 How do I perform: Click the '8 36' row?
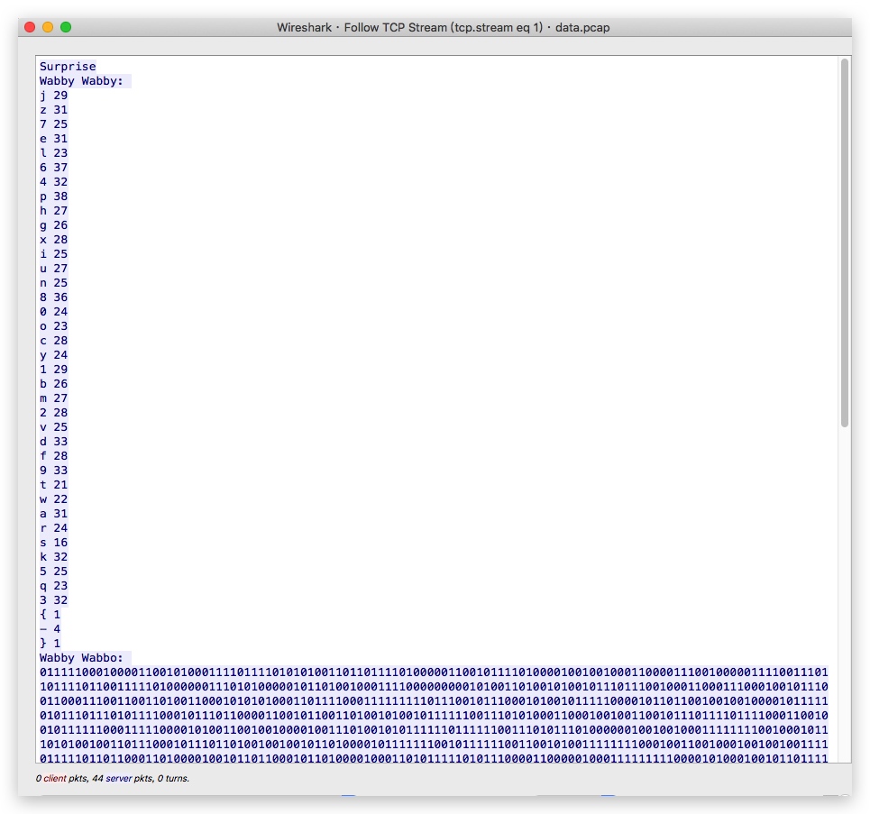[x=53, y=297]
